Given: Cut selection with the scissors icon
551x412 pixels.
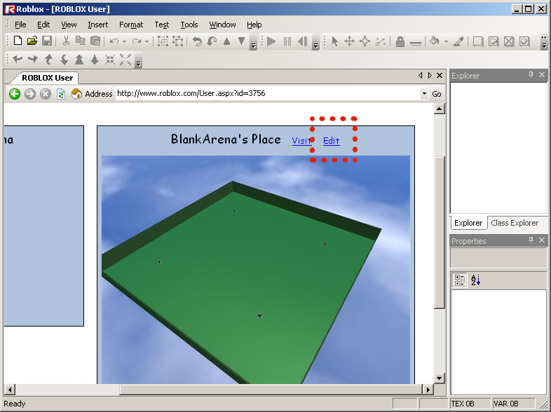Looking at the screenshot, I should 66,41.
